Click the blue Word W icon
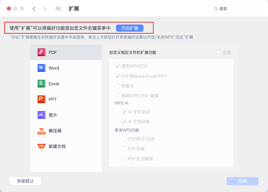 pyautogui.click(x=42, y=68)
